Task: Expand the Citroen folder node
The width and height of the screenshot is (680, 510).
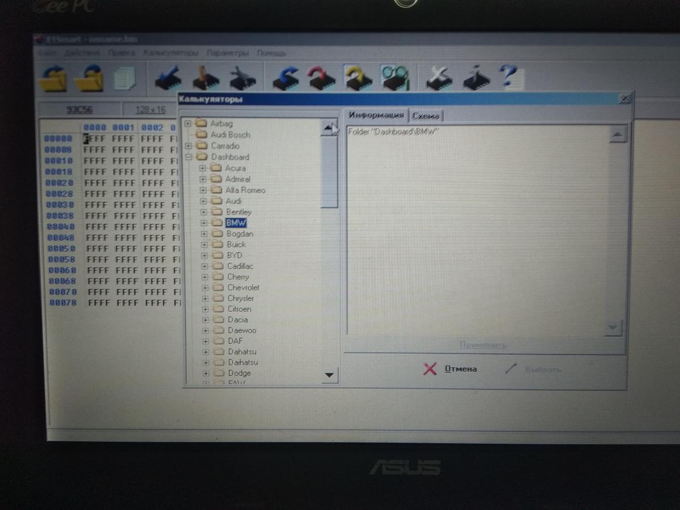Action: (206, 309)
